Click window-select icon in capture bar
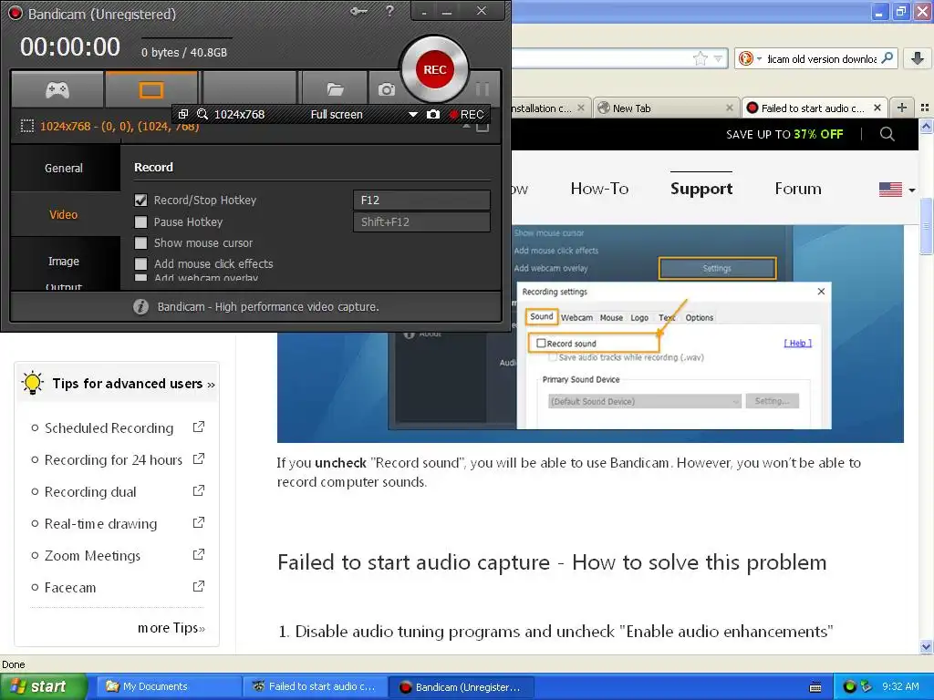This screenshot has width=934, height=700. [x=183, y=114]
